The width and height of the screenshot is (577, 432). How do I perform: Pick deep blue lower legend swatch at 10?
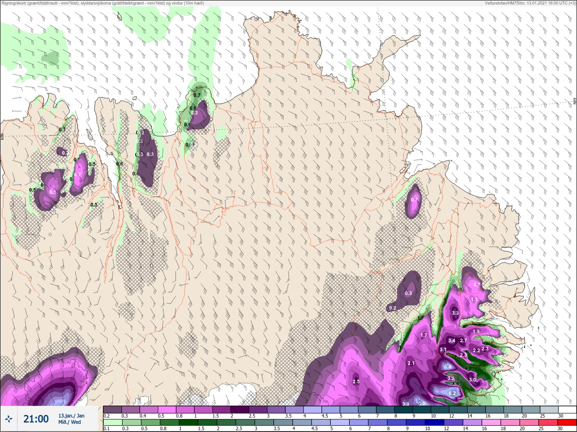point(435,423)
